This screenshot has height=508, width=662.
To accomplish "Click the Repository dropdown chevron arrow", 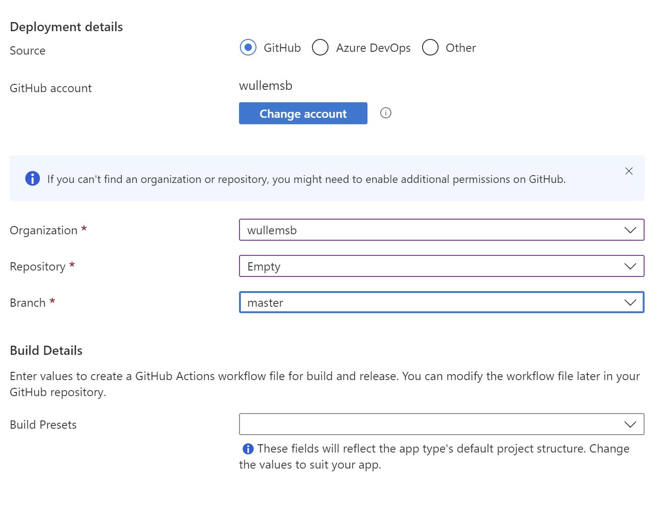I will (x=630, y=266).
